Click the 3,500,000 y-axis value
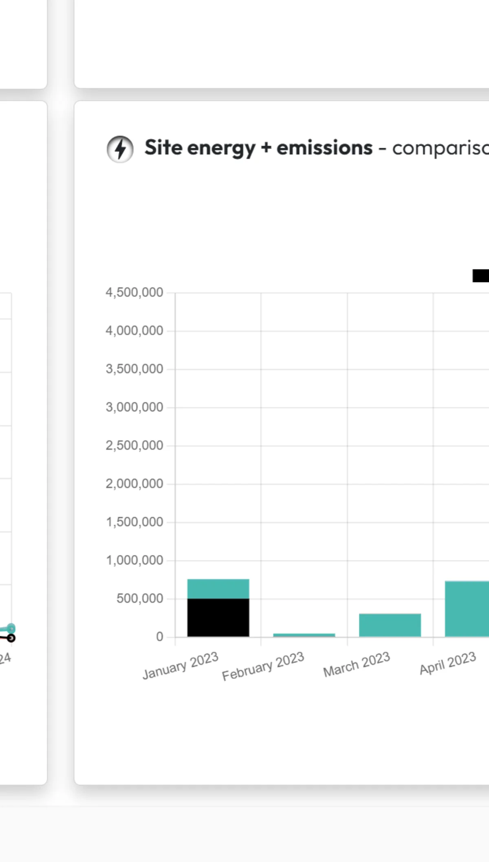This screenshot has width=489, height=862. [x=134, y=369]
